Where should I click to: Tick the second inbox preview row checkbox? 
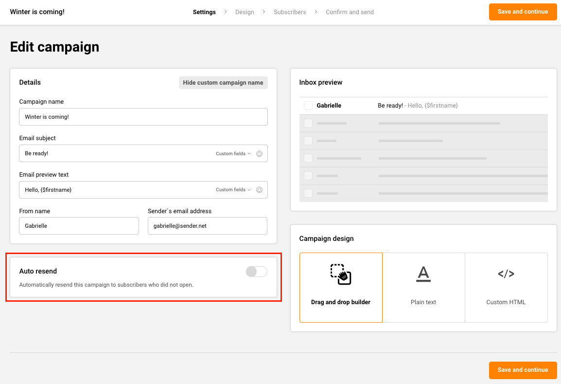[308, 123]
